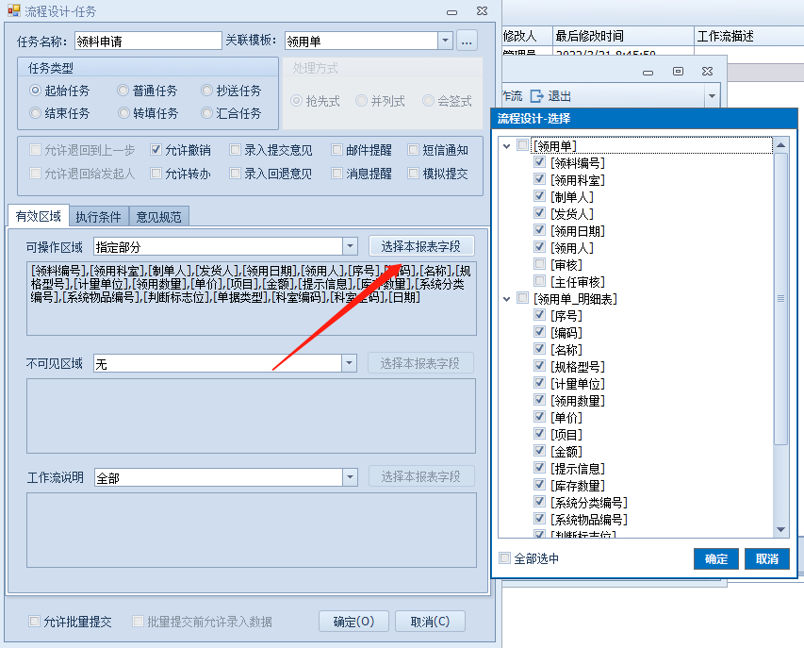Click the app icon in 流程设计-任务 title bar
The image size is (804, 648).
click(13, 11)
